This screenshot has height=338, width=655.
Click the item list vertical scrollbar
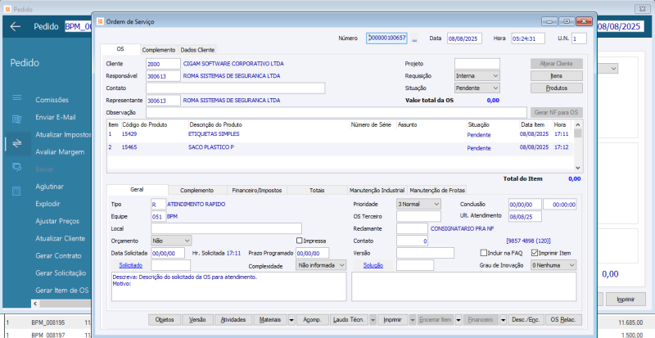click(x=578, y=146)
